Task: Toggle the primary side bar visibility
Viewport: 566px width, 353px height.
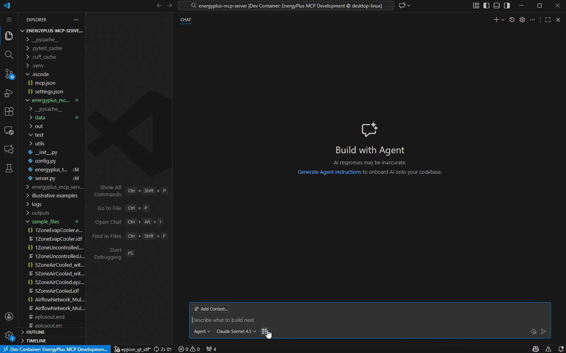Action: tap(486, 6)
